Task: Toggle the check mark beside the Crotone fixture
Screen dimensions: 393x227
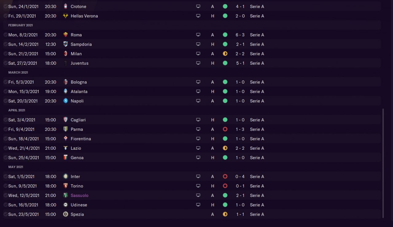Action: 6,6
